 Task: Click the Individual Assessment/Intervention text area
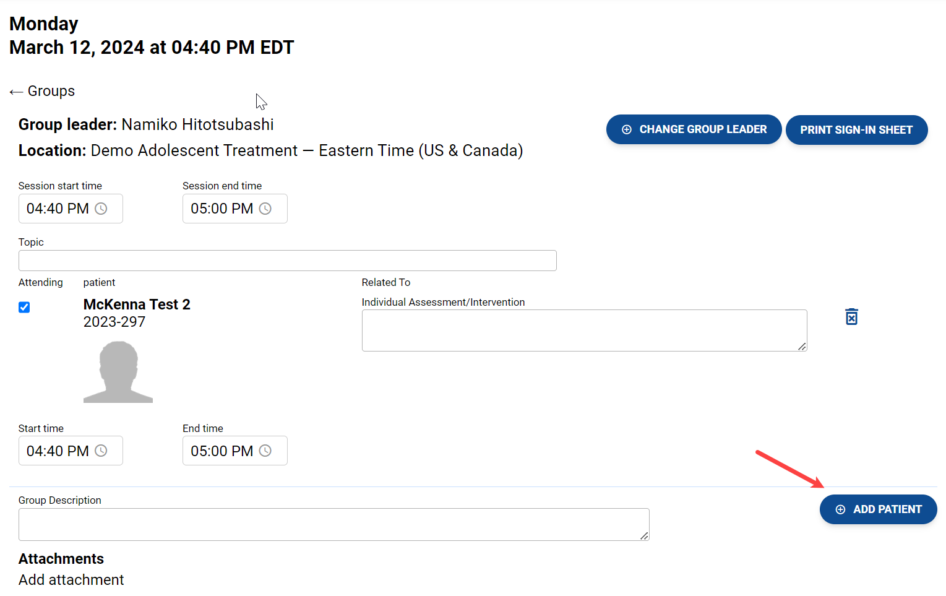click(x=583, y=330)
